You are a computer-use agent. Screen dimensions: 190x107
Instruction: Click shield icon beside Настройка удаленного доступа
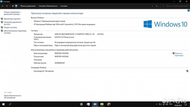coord(2,22)
